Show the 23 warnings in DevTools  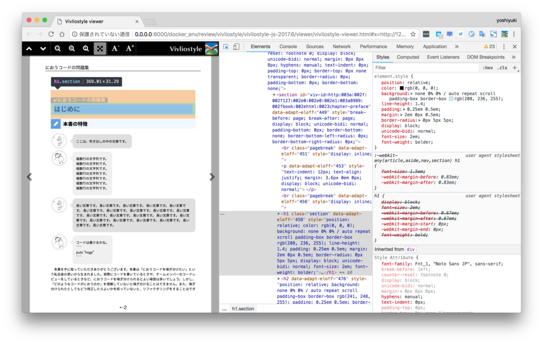489,47
